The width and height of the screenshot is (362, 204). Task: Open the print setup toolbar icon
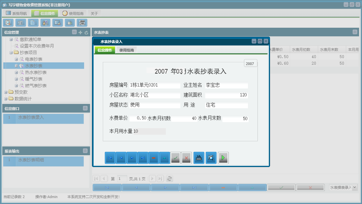82,23
